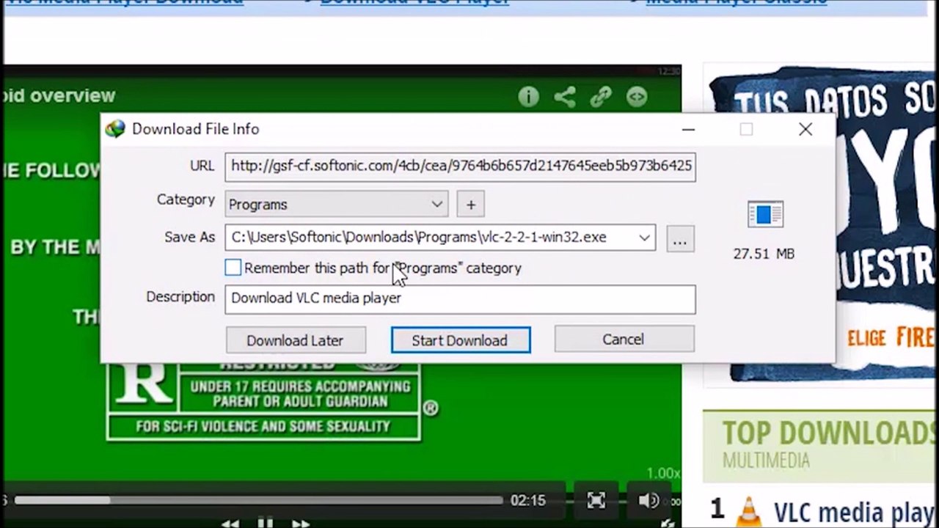The width and height of the screenshot is (939, 528).
Task: Click the link icon on video player
Action: point(601,97)
